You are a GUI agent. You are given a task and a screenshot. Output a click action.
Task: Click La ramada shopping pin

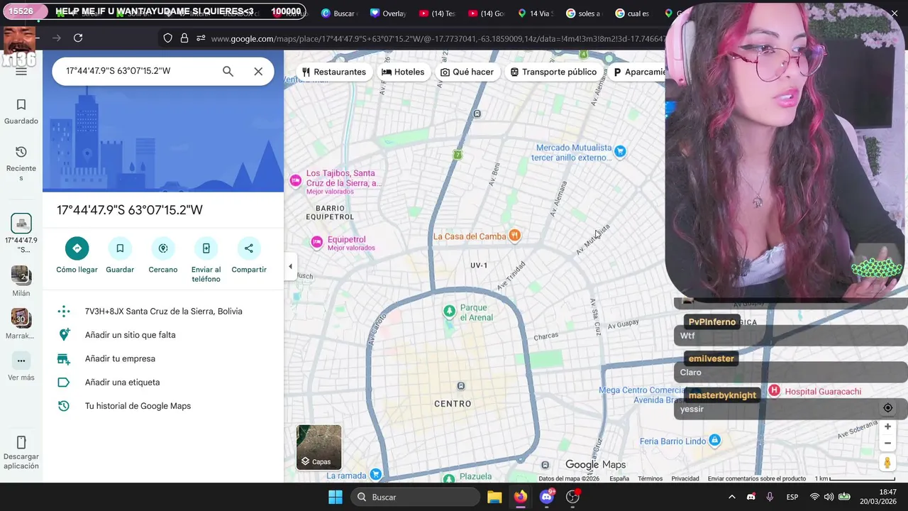376,475
